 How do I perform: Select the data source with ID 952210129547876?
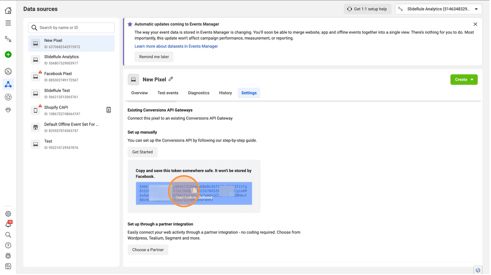[x=72, y=144]
